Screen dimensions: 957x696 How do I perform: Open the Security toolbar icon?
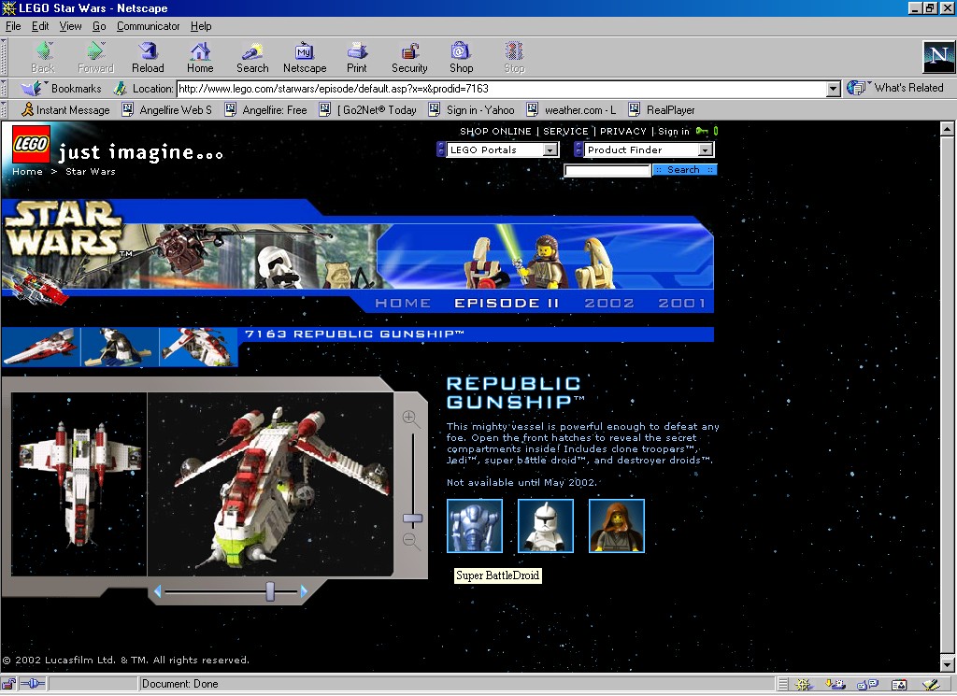[409, 57]
